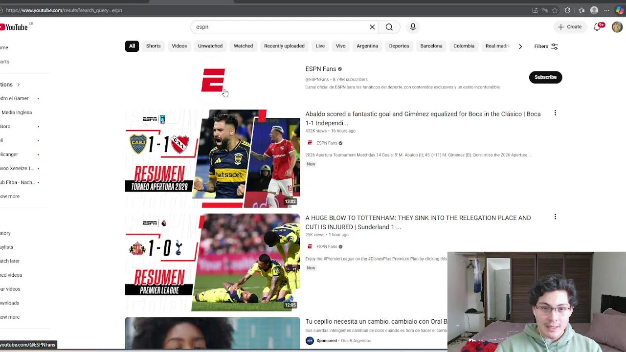The height and width of the screenshot is (352, 626).
Task: Select the Deportes filter chip
Action: (x=399, y=46)
